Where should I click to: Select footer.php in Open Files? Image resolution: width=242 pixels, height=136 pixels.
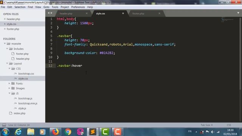tap(13, 29)
